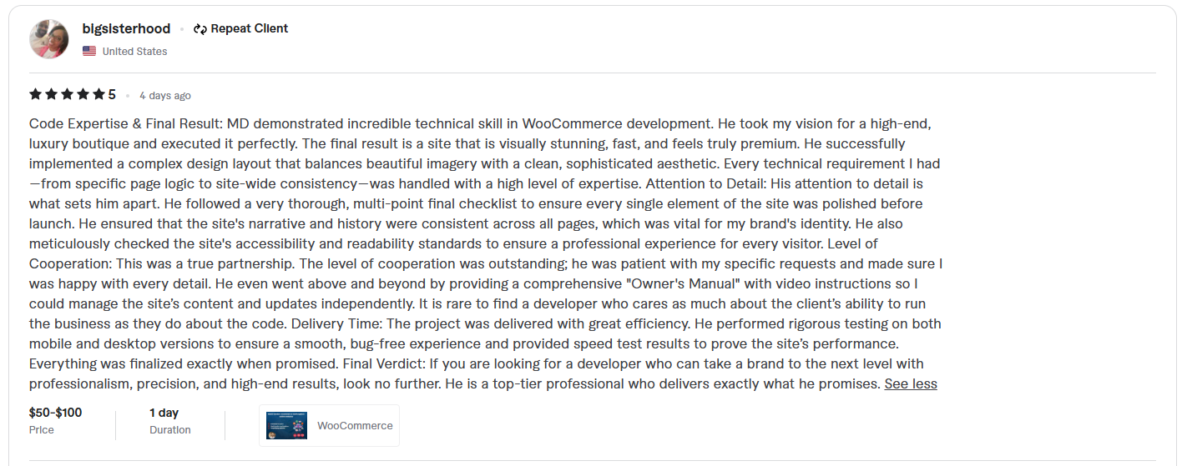Collapse the review with See less
Image resolution: width=1182 pixels, height=466 pixels.
point(911,384)
